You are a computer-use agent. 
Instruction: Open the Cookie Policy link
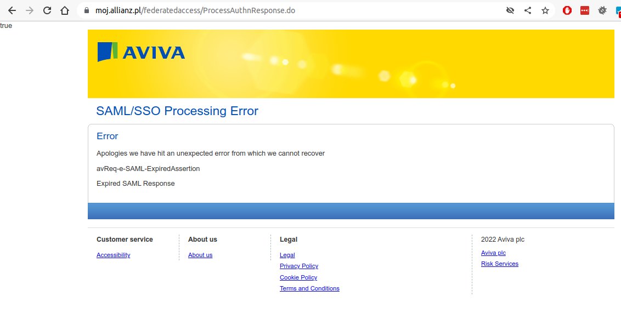click(x=298, y=277)
